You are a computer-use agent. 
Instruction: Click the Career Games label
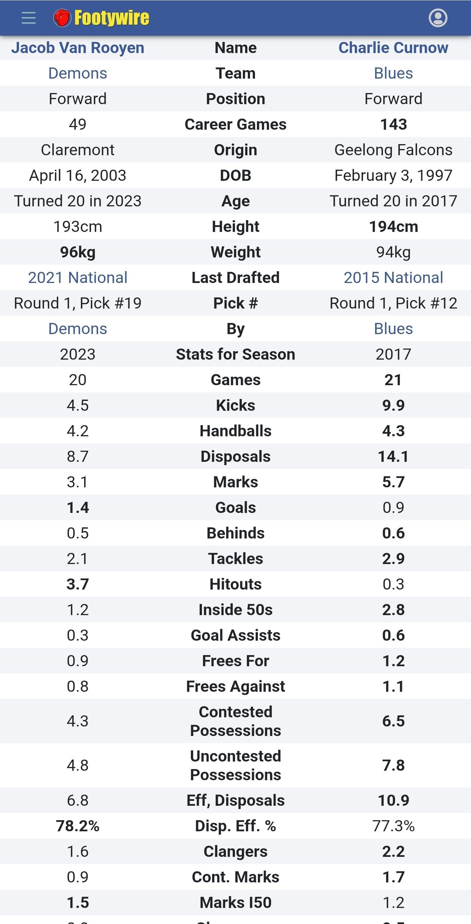tap(236, 124)
